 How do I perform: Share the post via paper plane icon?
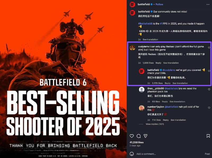(145, 136)
